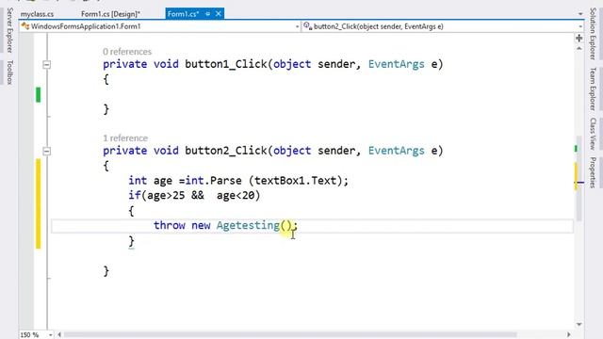Switch to the myclass.cs tab
Viewport: 603px width, 339px height.
[x=37, y=14]
